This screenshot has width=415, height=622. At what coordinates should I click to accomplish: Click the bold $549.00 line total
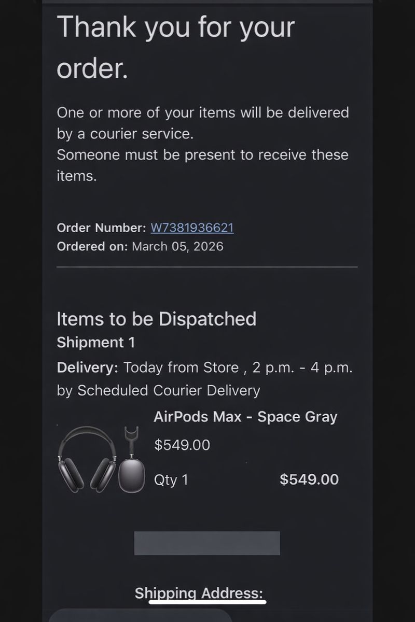[x=309, y=479]
